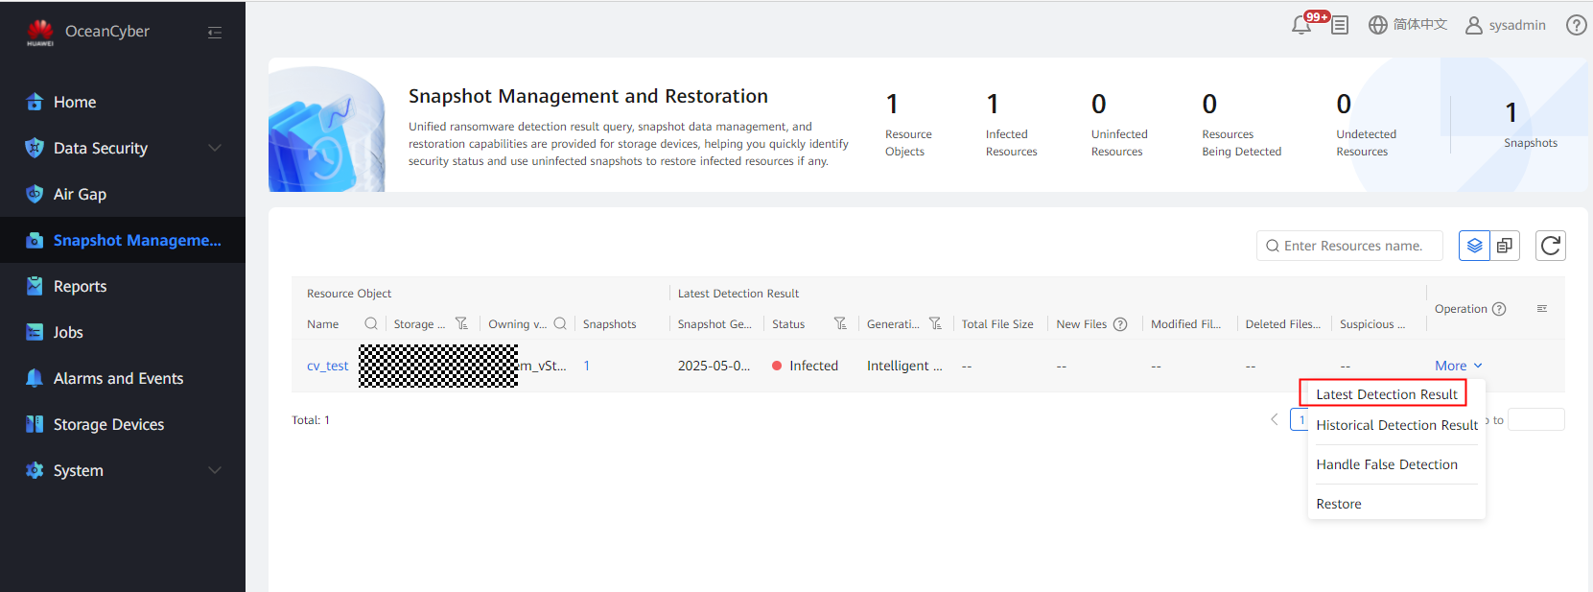Screen dimensions: 1593x592
Task: Open the More operations dropdown
Action: coord(1458,366)
